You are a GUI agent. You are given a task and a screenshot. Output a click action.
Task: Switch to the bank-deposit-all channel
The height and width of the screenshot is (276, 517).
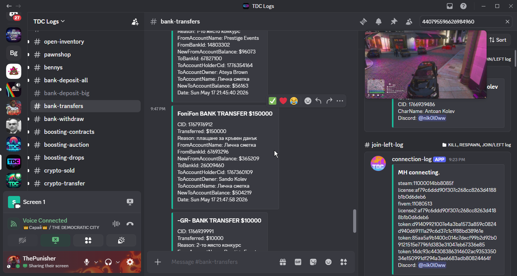click(86, 80)
